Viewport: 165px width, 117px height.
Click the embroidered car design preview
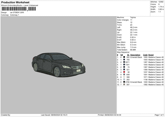click(x=58, y=64)
